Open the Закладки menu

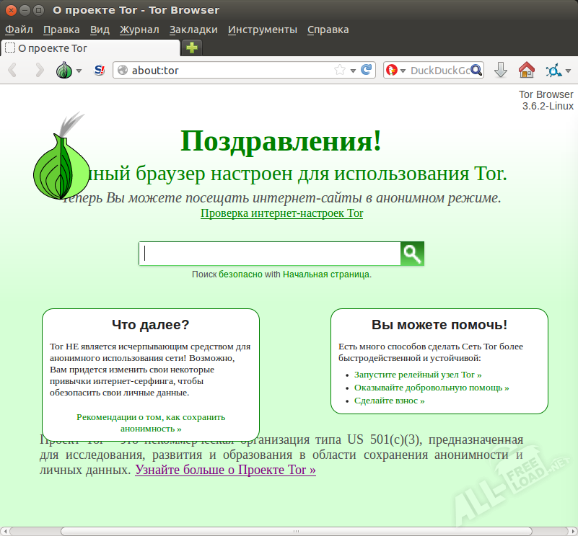(193, 30)
